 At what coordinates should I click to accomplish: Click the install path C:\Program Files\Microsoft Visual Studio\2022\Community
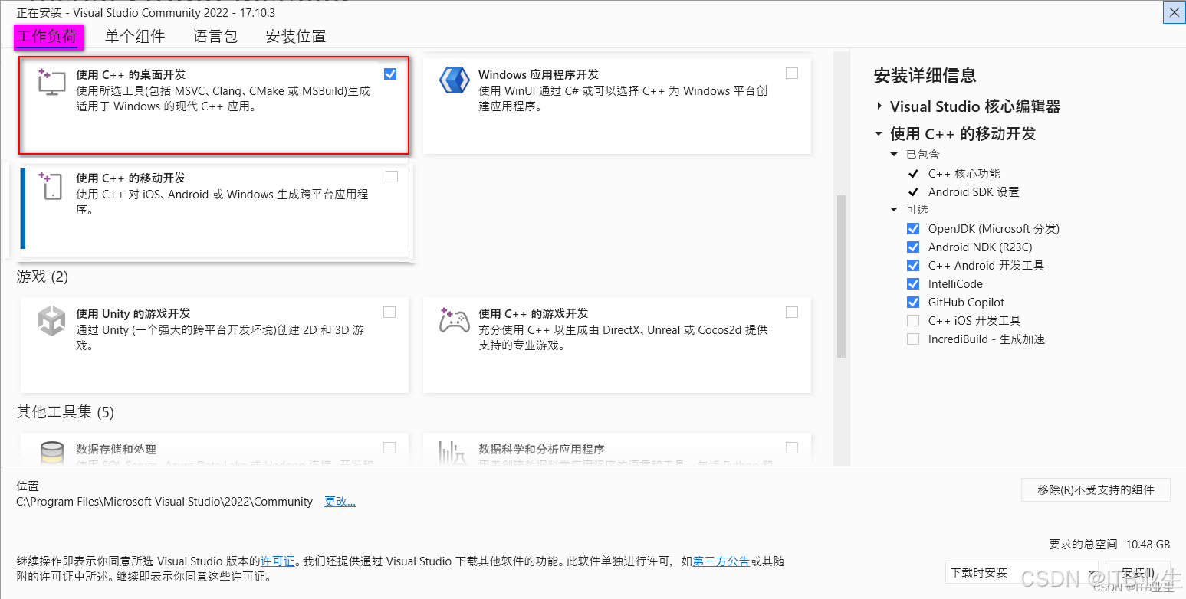[x=164, y=502]
